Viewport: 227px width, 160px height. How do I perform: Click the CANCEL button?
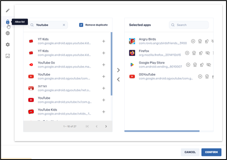(190, 152)
